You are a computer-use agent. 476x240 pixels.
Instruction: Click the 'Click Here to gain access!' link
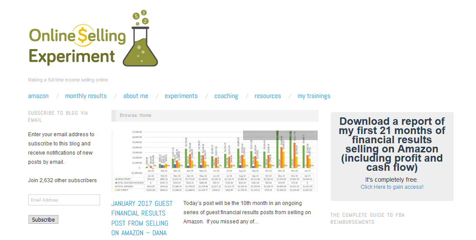point(392,187)
